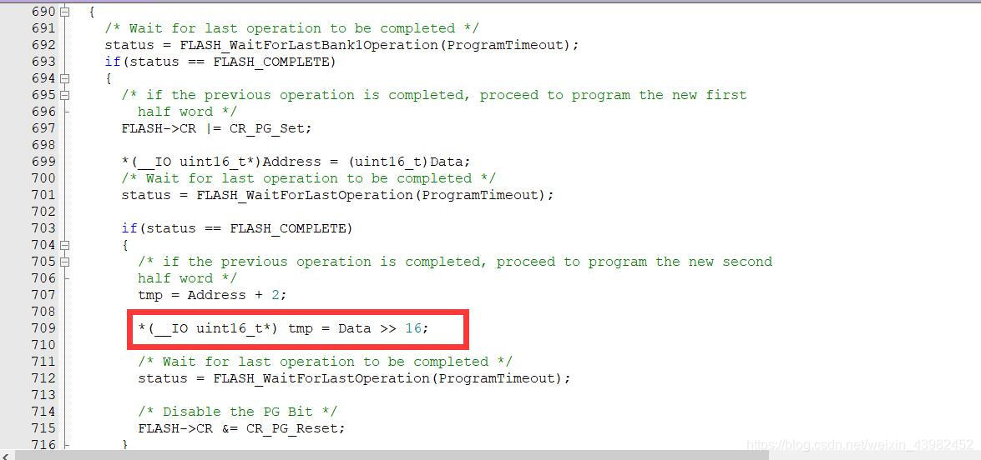981x460 pixels.
Task: Collapse the comment fold on line 705
Action: (65, 262)
